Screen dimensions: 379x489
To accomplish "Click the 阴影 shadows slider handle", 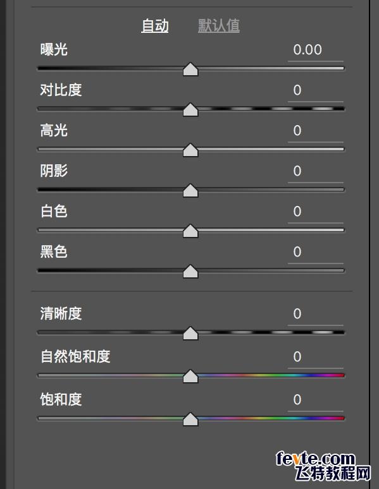I will pyautogui.click(x=190, y=191).
